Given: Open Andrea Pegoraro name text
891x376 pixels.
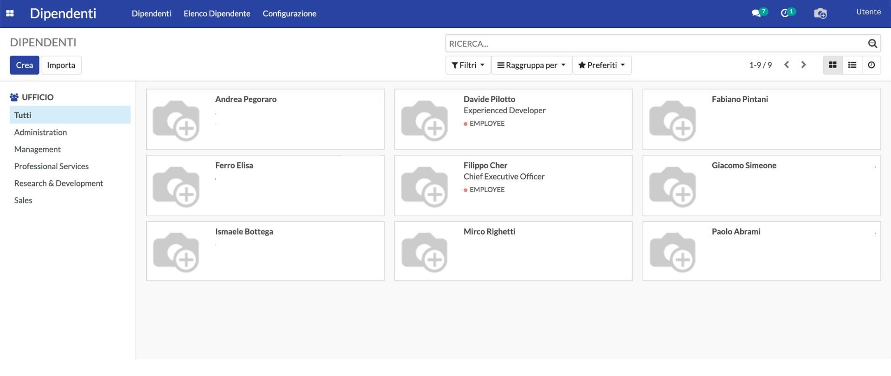Looking at the screenshot, I should point(245,99).
